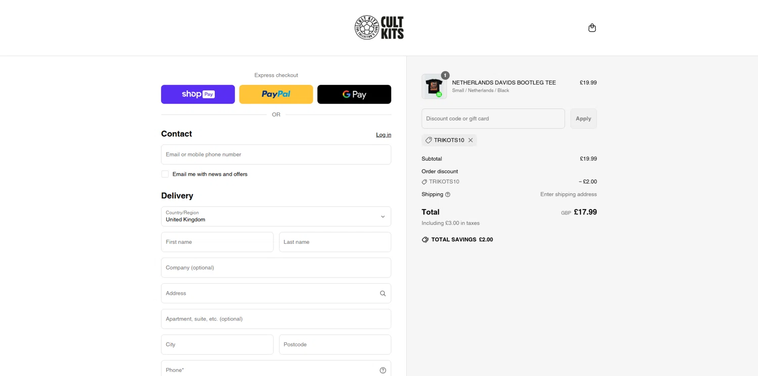Click the TOTAL SAVINGS £2.00 label
Screen dimensions: 758x376
click(462, 240)
